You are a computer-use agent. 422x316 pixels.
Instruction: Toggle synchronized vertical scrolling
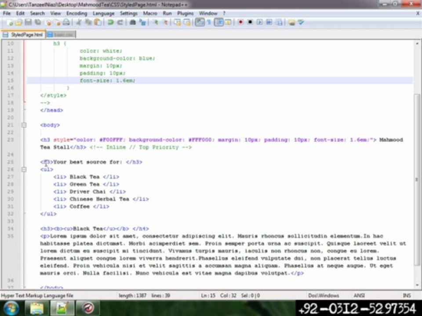pyautogui.click(x=177, y=22)
